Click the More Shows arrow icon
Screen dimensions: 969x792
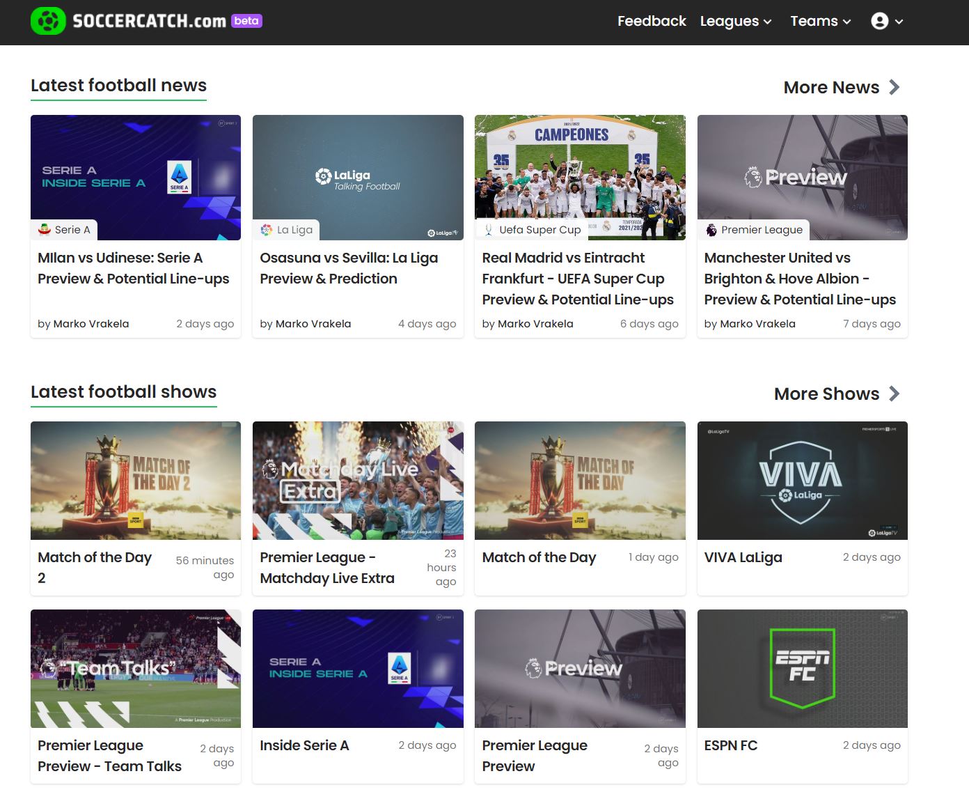pyautogui.click(x=895, y=394)
